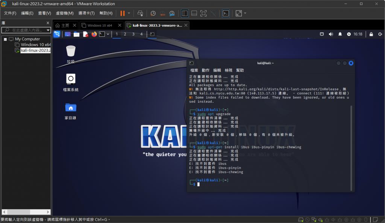Launch the text editor from Kali panel

pyautogui.click(x=85, y=34)
